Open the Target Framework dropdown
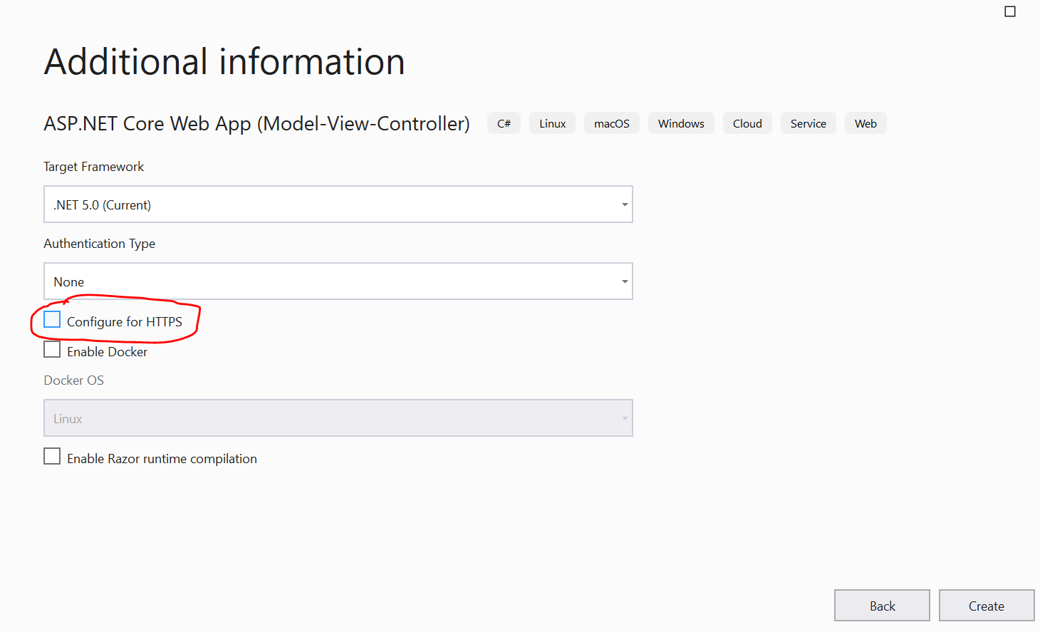 (x=338, y=204)
